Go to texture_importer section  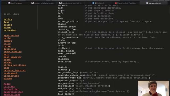tap(15, 70)
